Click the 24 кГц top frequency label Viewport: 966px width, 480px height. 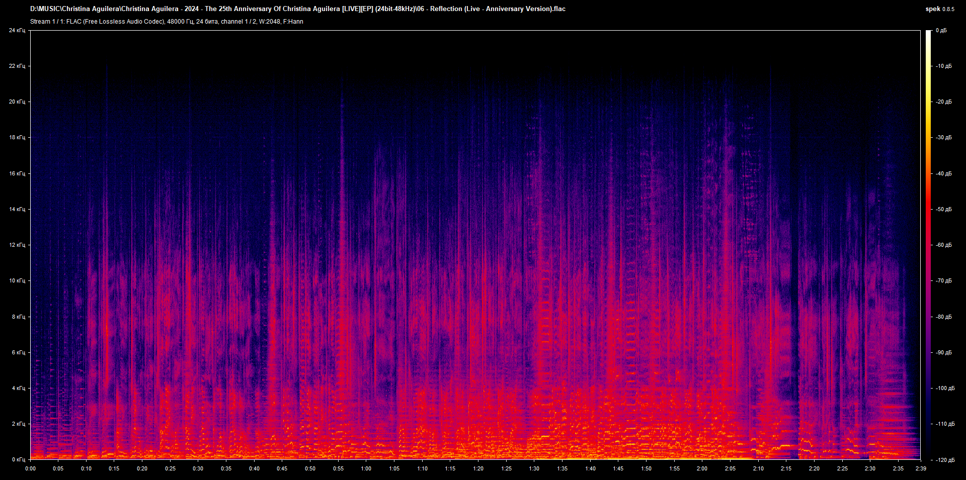[17, 30]
